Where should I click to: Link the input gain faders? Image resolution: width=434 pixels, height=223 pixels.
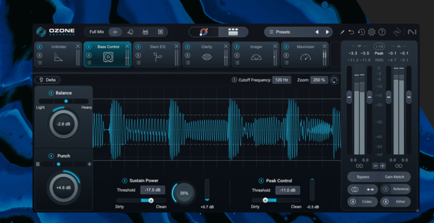click(x=359, y=166)
